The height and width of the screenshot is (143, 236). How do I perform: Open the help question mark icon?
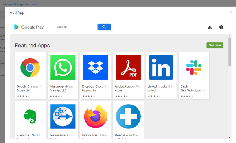point(221,27)
